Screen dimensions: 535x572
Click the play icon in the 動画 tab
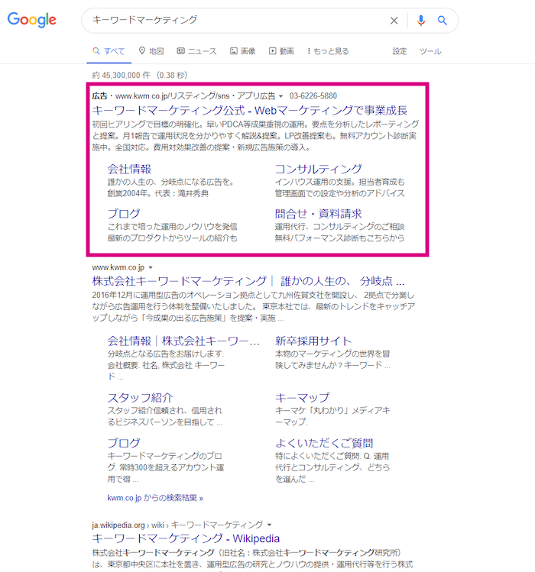coord(272,51)
